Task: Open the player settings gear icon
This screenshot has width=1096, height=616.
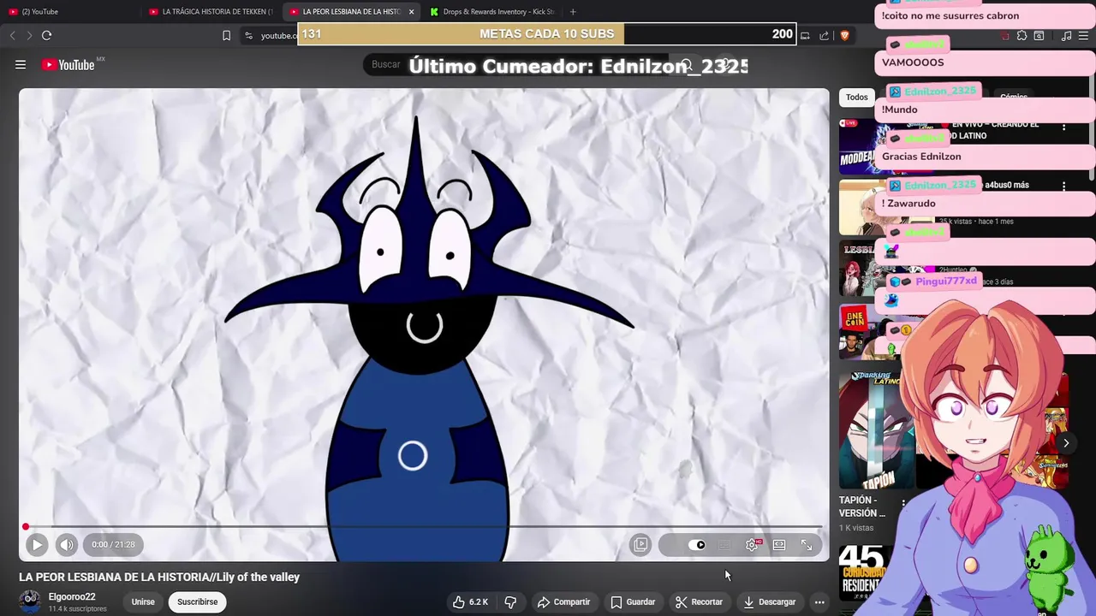Action: (x=752, y=545)
